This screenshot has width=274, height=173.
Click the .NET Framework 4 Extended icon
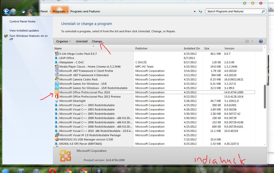(x=57, y=75)
